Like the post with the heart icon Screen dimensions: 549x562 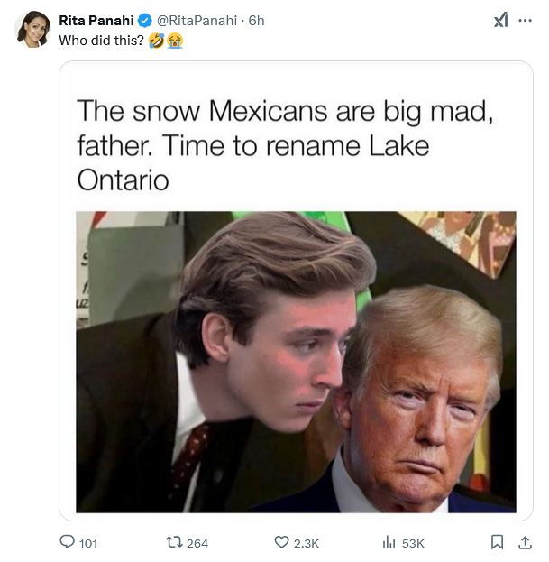(x=281, y=542)
